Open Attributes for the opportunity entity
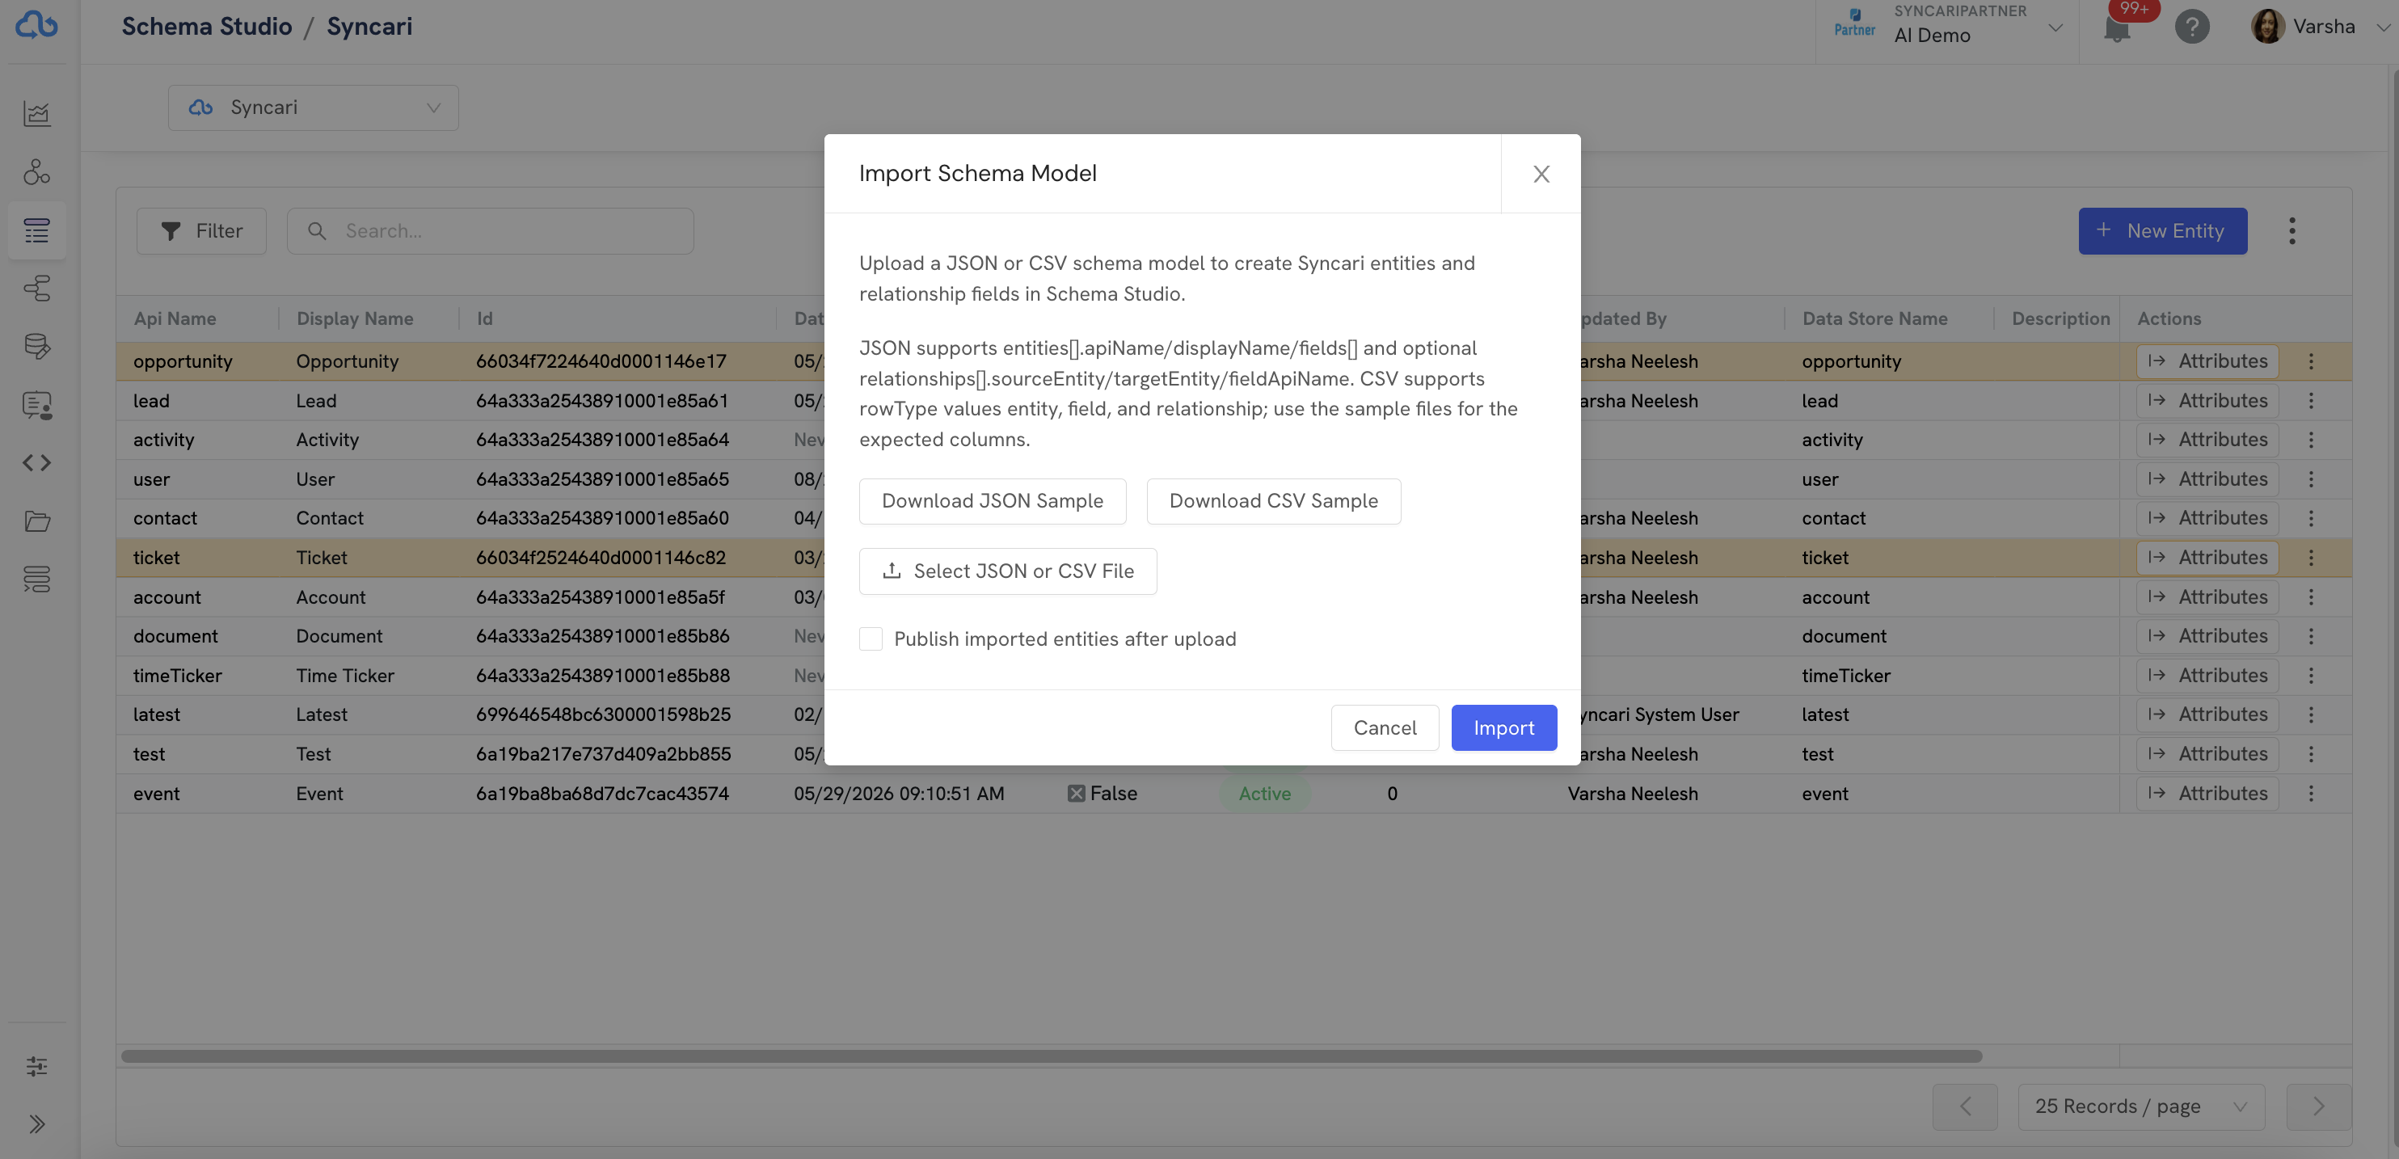The width and height of the screenshot is (2399, 1159). pyautogui.click(x=2207, y=361)
